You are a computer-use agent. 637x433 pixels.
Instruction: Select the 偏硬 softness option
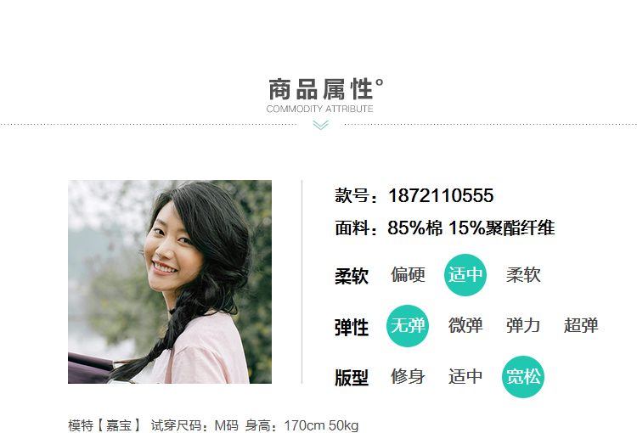point(408,275)
